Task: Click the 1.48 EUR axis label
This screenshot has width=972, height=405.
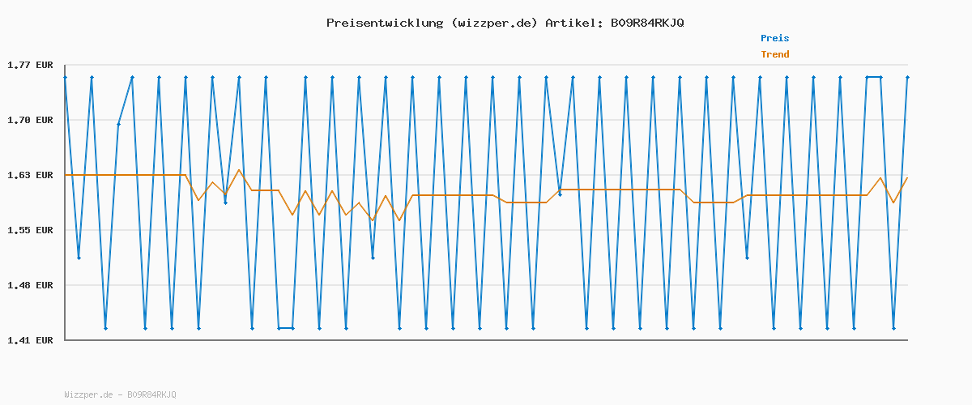Action: point(30,285)
